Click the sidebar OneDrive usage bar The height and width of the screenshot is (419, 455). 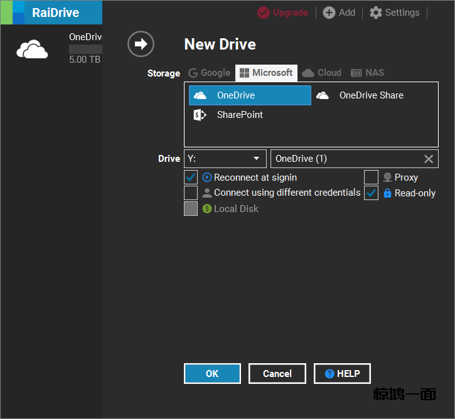tap(85, 49)
